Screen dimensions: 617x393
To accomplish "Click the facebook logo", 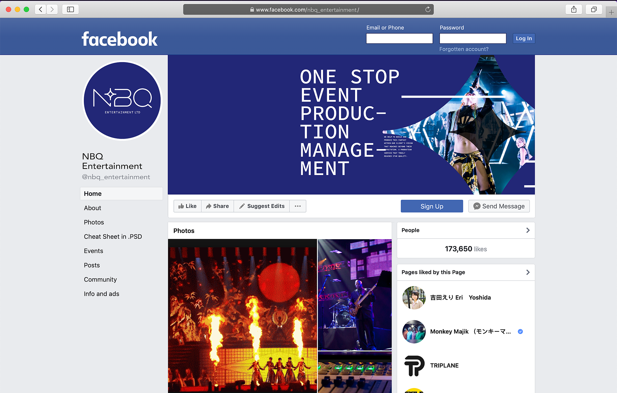I will coord(120,39).
